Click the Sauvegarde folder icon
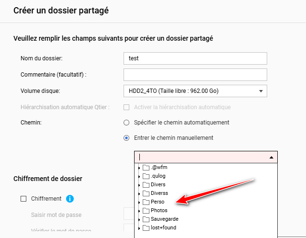The width and height of the screenshot is (306, 238). pos(146,219)
